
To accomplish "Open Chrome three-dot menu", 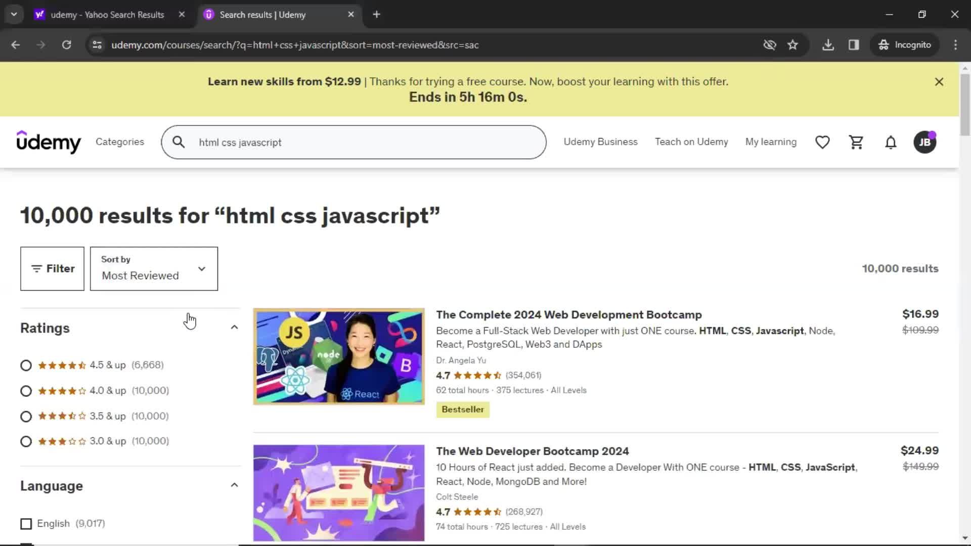I will 955,45.
